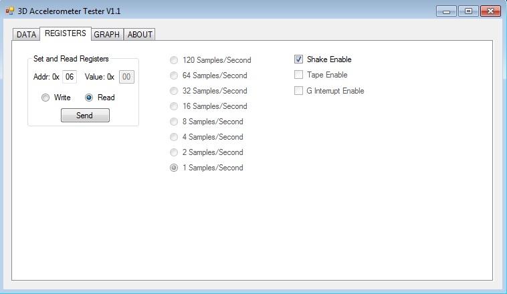The width and height of the screenshot is (507, 294).
Task: Click the Addr hex input field
Action: click(70, 77)
